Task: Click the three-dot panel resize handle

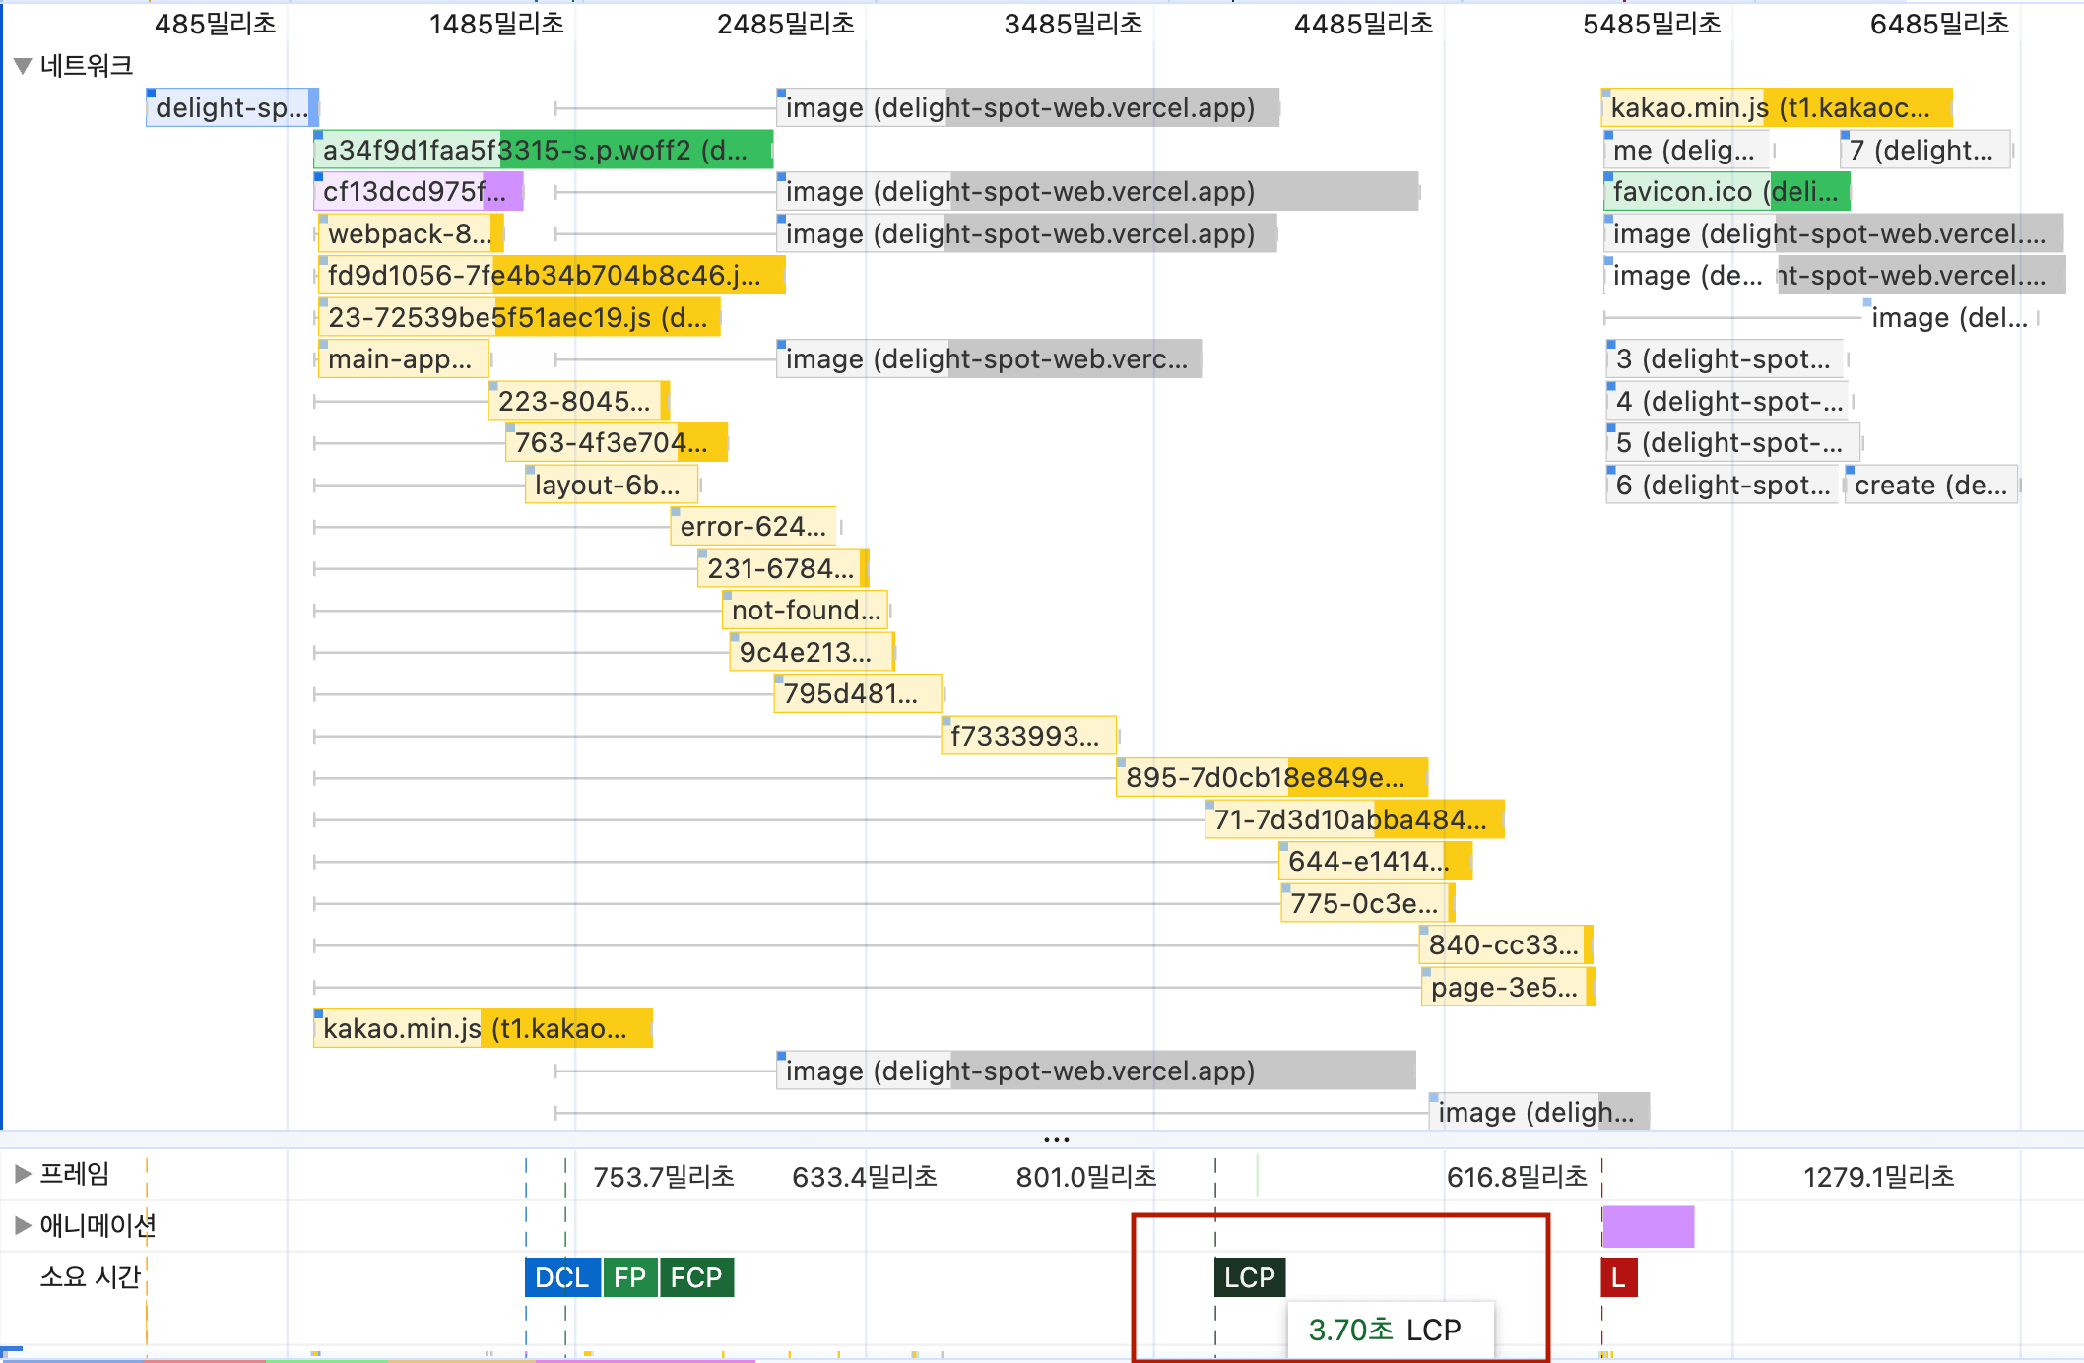Action: [x=1056, y=1139]
